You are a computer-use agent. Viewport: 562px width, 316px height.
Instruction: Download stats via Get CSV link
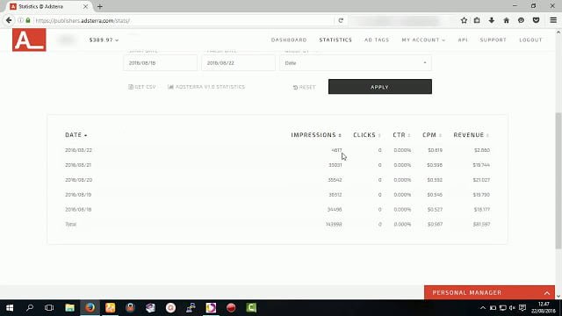pyautogui.click(x=142, y=87)
